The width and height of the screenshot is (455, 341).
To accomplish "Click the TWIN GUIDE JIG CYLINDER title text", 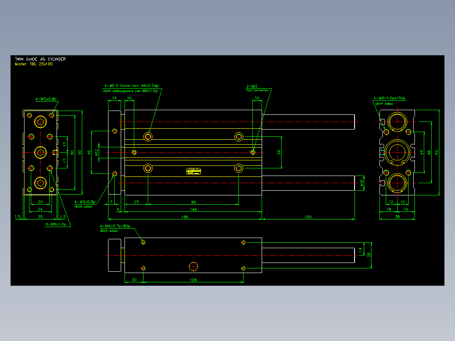I will 41,59.
